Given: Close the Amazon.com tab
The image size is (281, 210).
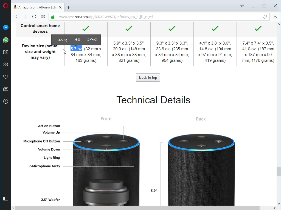Looking at the screenshot, I should coord(60,7).
